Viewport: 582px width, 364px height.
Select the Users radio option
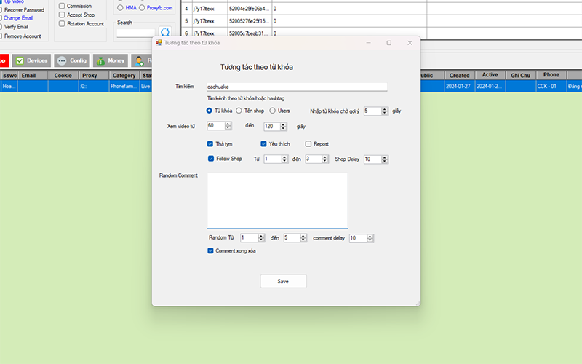coord(272,111)
